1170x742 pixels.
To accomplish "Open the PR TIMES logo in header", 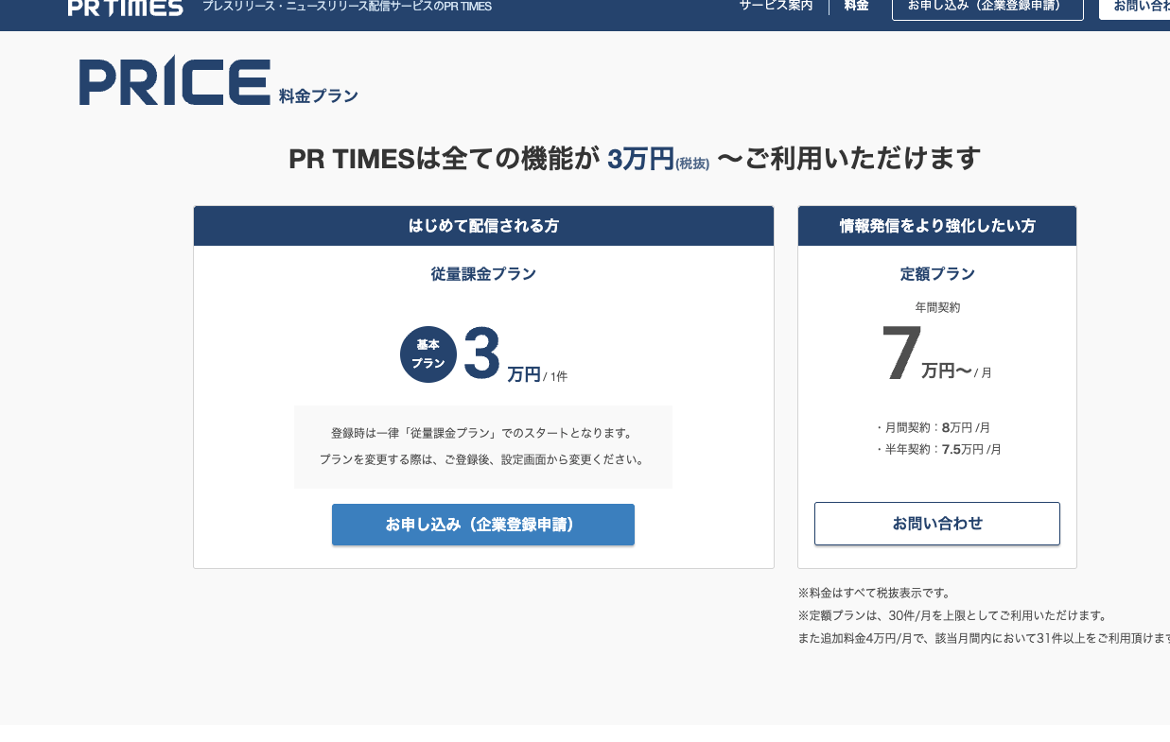I will (126, 8).
